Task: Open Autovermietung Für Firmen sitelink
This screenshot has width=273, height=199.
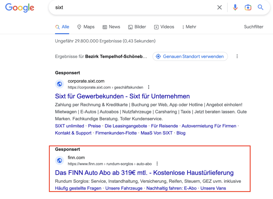Action: (209, 126)
